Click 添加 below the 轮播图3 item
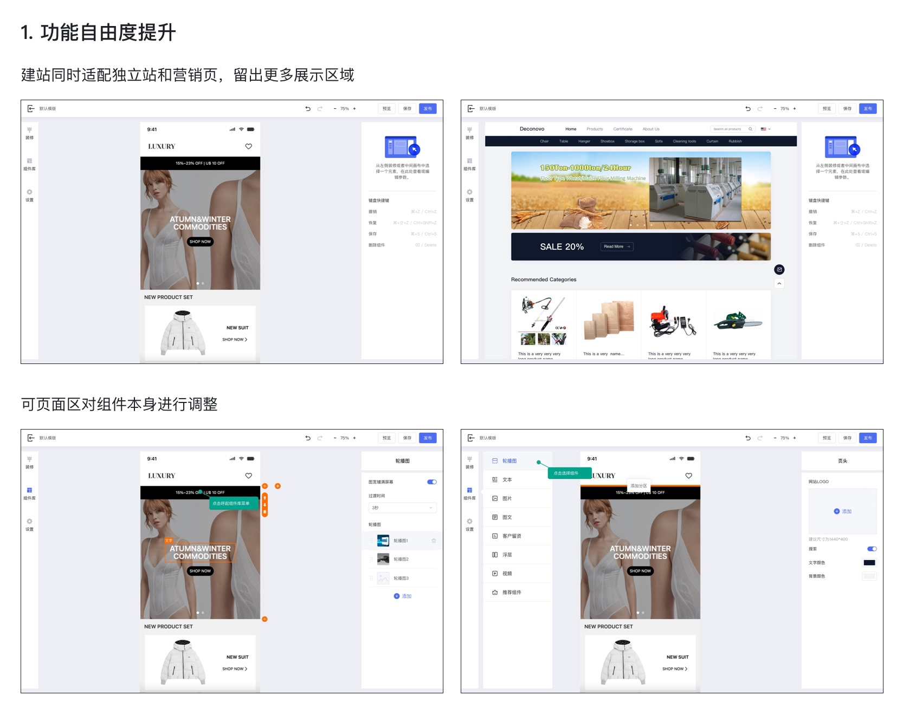Image resolution: width=903 pixels, height=715 pixels. [403, 596]
